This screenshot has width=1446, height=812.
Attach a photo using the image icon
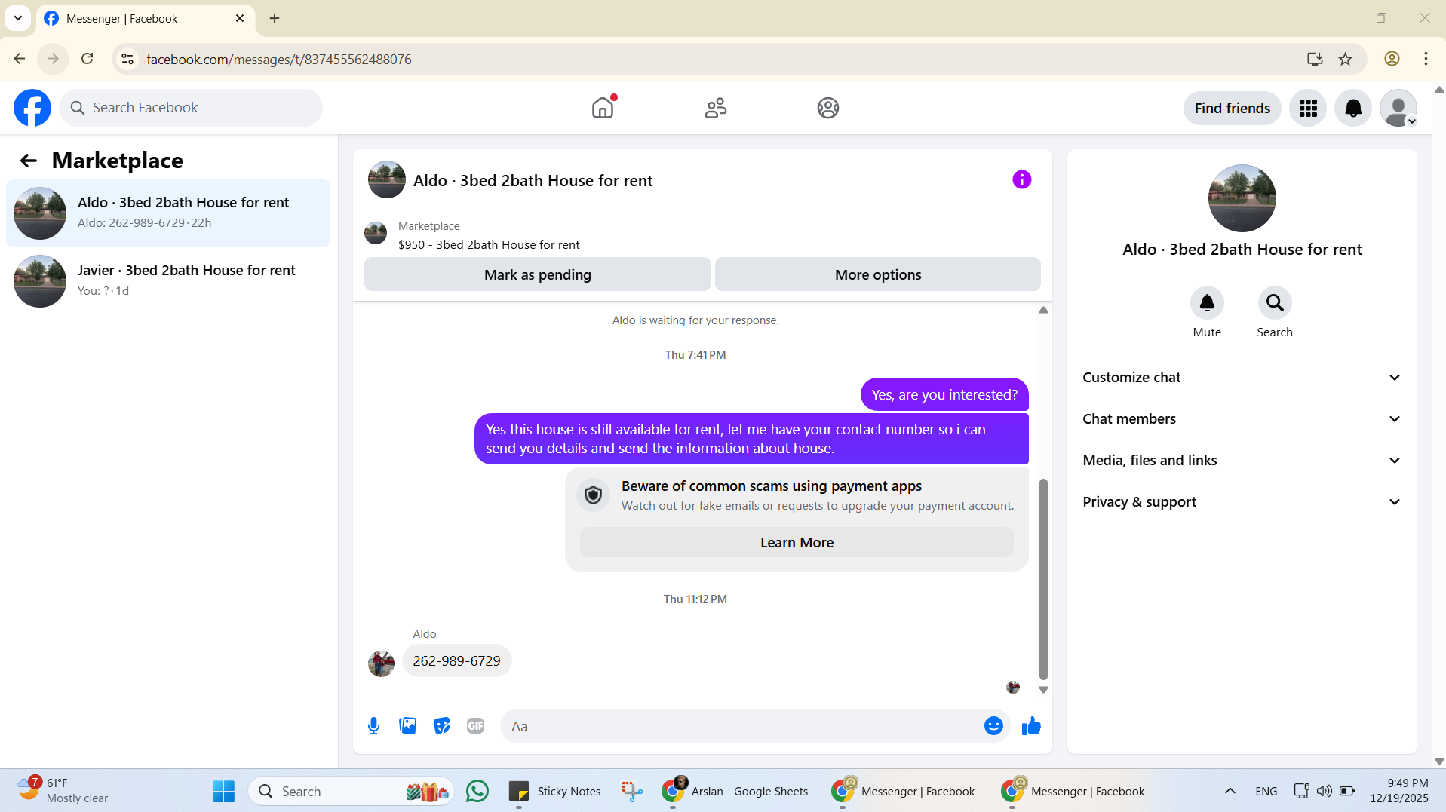point(407,726)
